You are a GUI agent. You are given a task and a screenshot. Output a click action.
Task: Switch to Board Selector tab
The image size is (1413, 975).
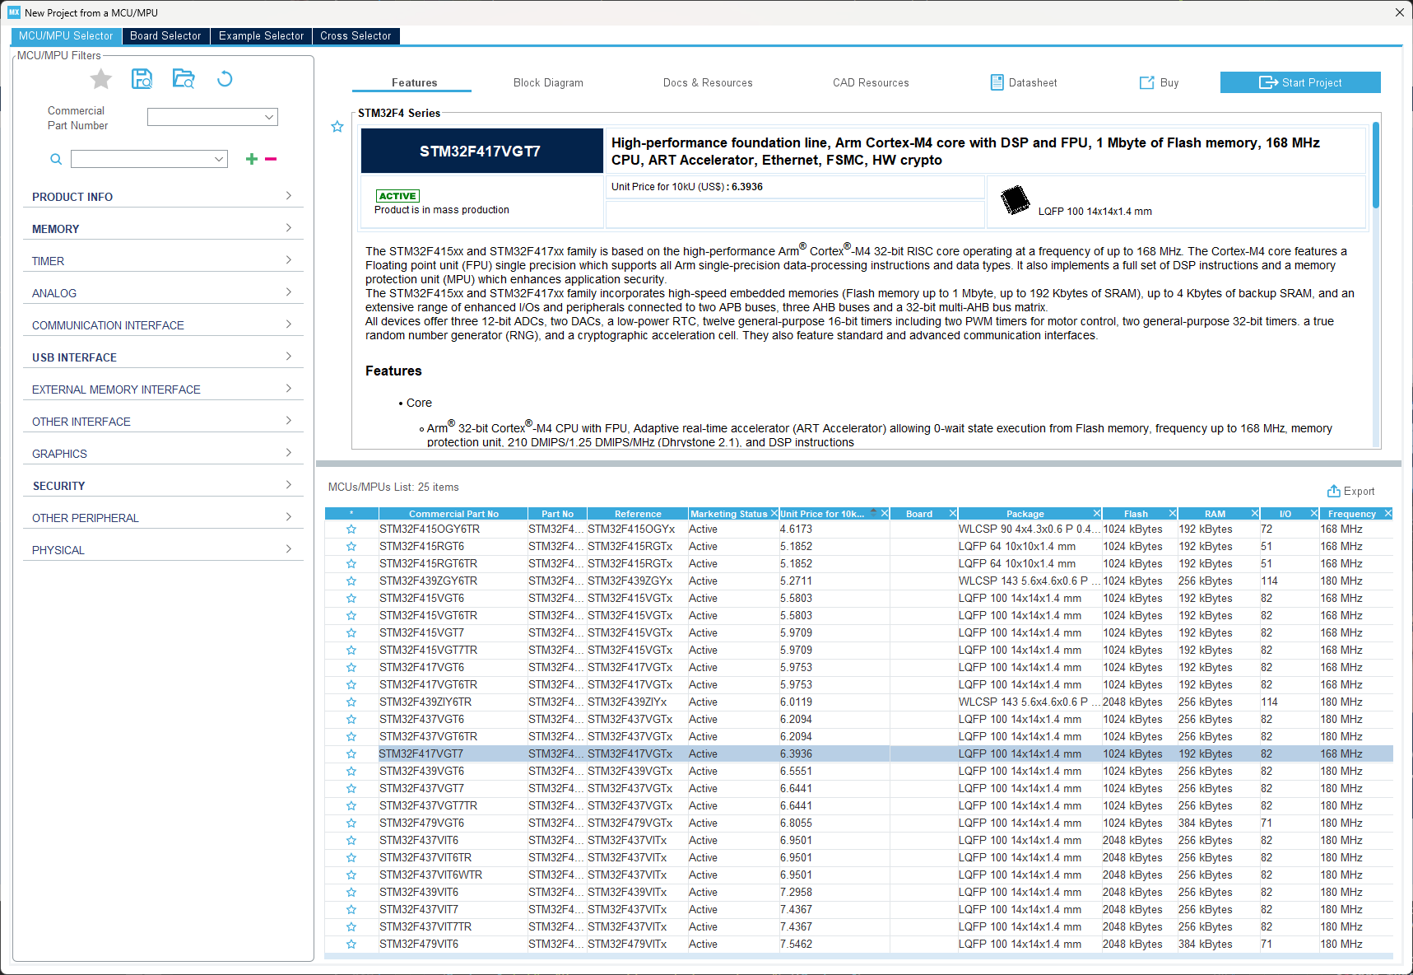(x=165, y=36)
